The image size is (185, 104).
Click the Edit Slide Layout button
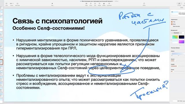pyautogui.click(x=179, y=101)
